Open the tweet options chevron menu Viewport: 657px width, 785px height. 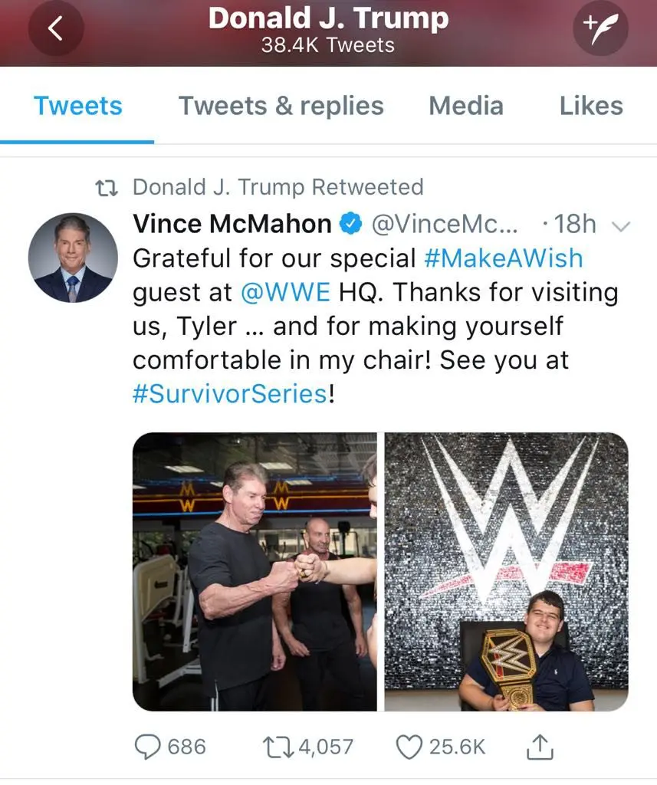621,225
